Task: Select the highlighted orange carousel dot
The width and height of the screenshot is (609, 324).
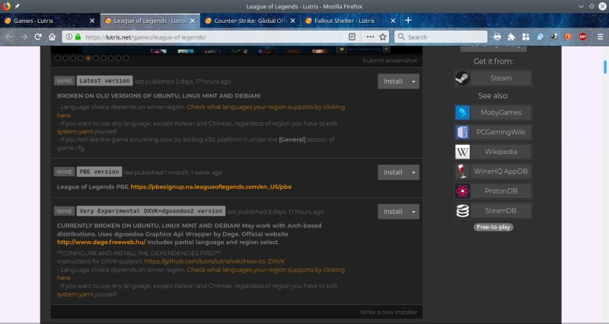Action: point(88,58)
